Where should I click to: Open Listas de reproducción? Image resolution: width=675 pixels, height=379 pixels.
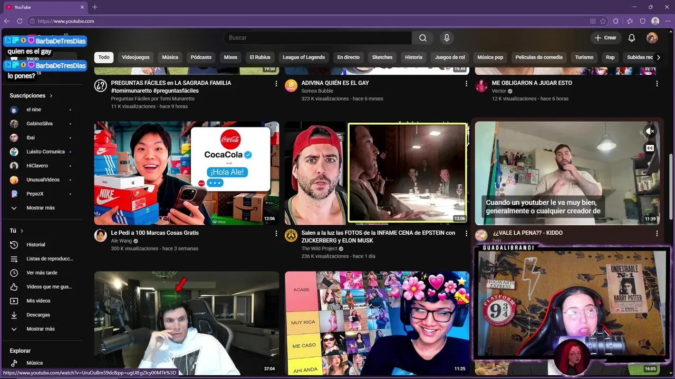[41, 259]
